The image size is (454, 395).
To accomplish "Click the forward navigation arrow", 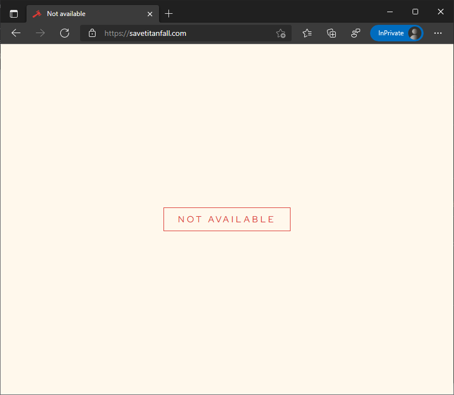I will click(x=40, y=33).
